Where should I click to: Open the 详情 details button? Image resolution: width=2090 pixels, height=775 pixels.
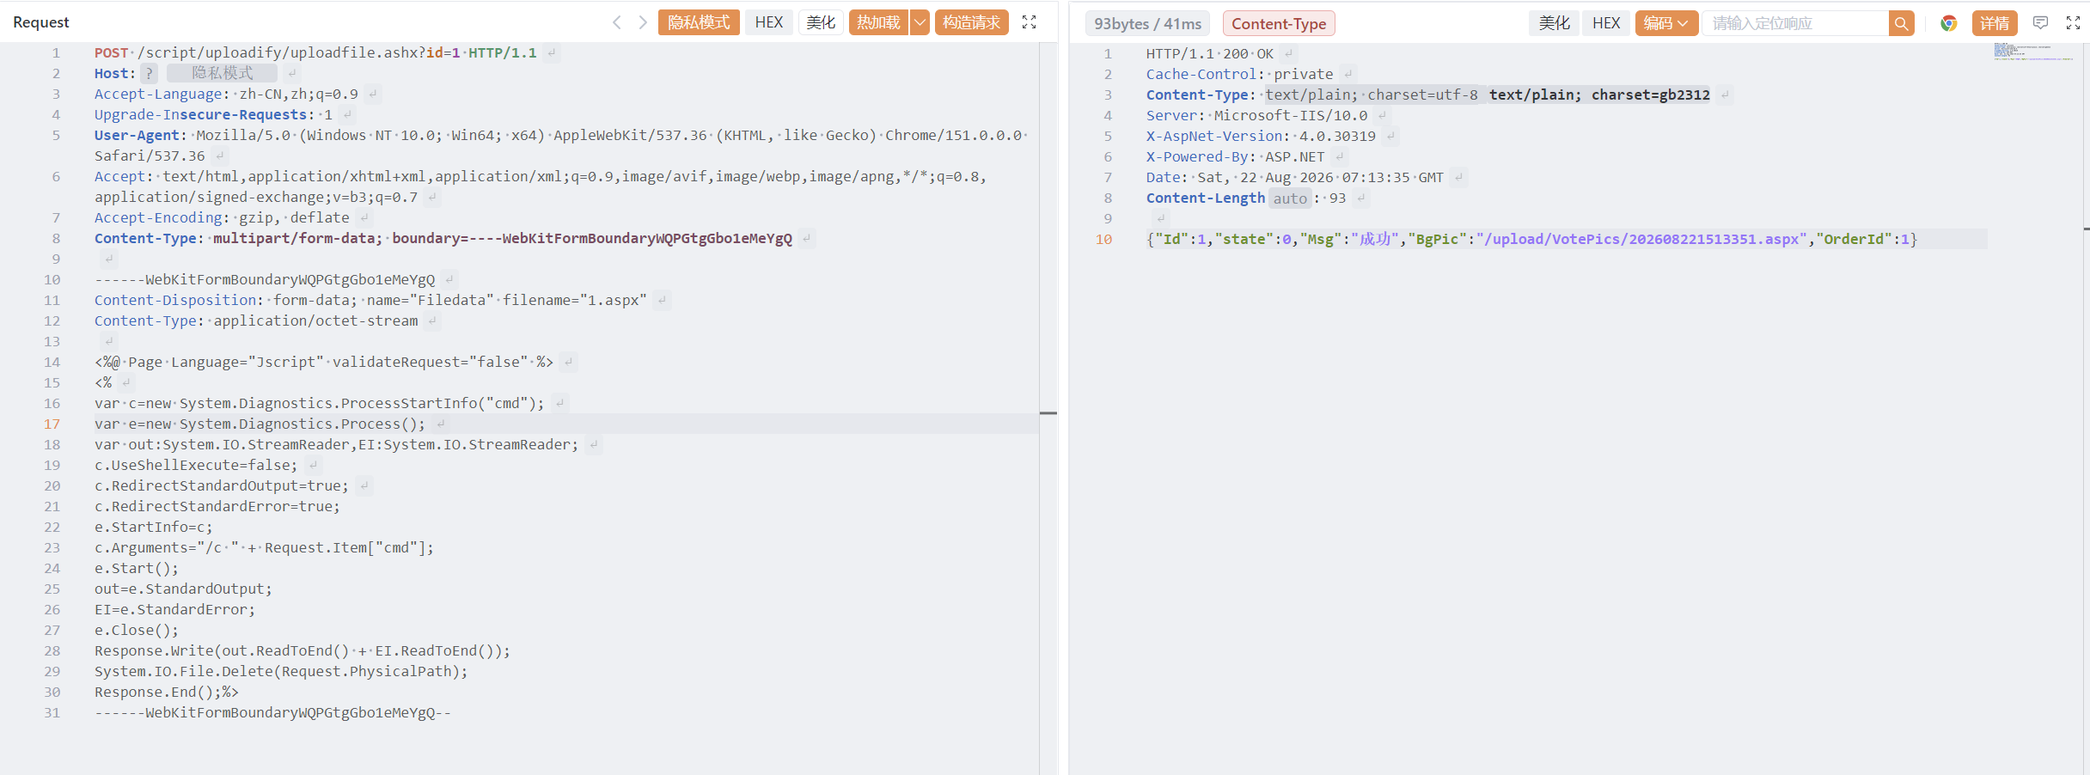click(x=1995, y=23)
